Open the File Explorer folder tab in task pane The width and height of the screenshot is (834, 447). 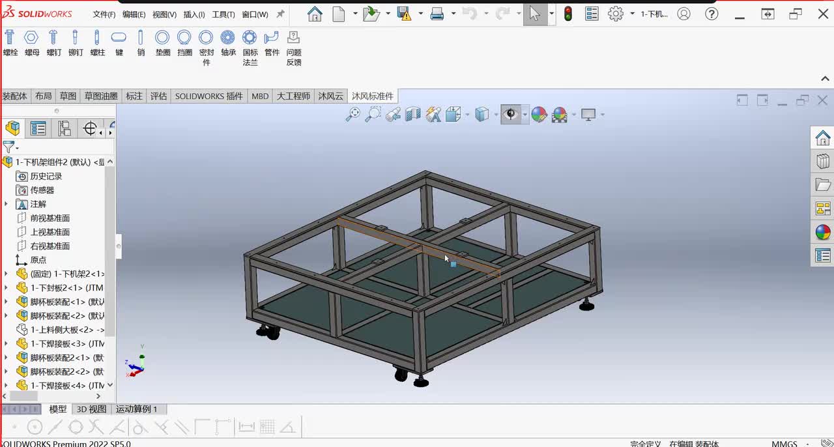tap(823, 185)
